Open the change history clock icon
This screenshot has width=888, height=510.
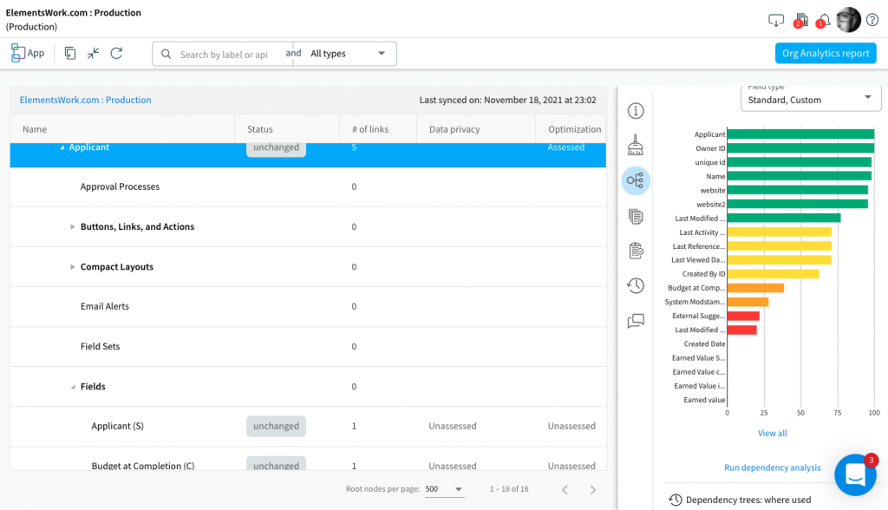[636, 285]
